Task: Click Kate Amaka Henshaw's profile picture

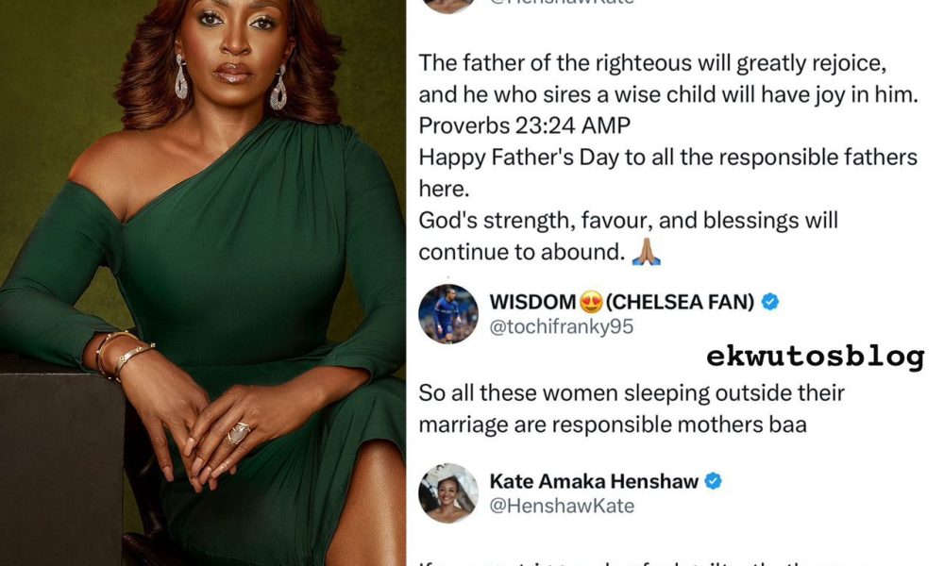Action: coord(447,492)
